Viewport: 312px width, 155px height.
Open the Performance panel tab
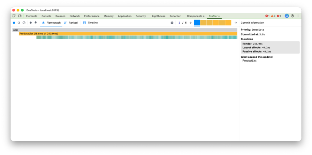tap(92, 16)
